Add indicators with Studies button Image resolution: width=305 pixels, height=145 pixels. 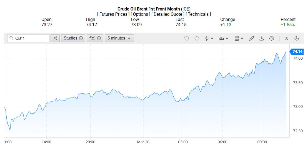coord(73,38)
